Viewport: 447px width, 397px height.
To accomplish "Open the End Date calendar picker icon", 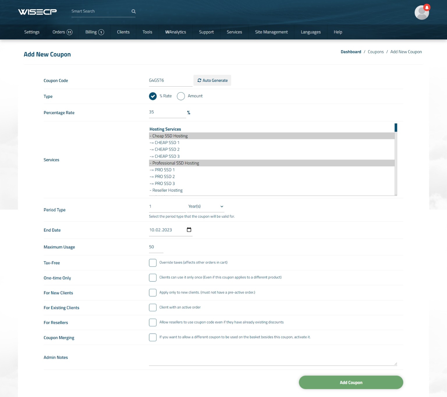I will [189, 230].
